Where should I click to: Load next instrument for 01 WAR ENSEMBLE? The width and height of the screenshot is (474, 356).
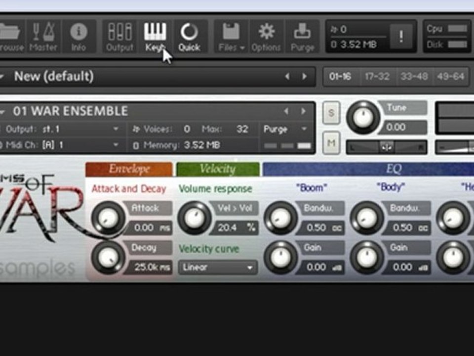coord(304,111)
